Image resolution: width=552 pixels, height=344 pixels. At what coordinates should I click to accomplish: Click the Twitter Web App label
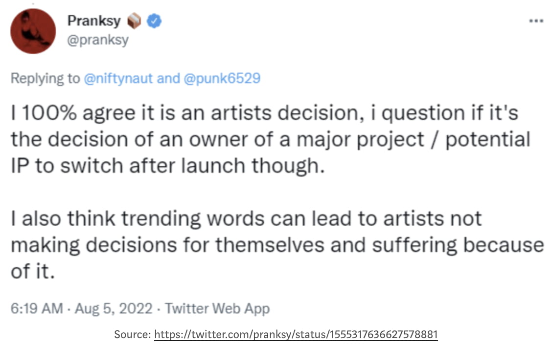click(x=217, y=309)
